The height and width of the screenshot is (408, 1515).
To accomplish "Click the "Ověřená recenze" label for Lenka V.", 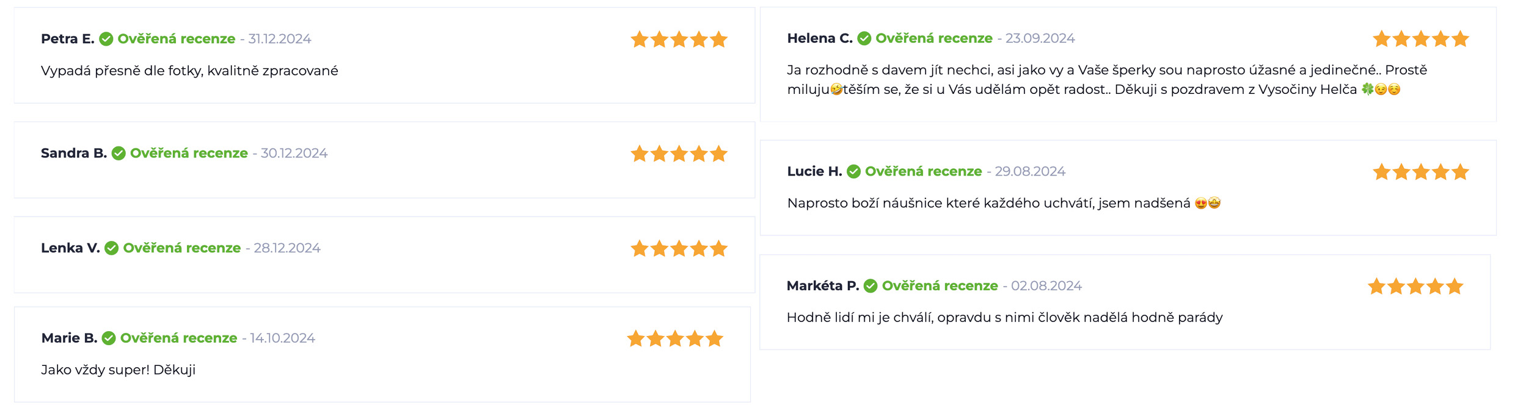I will point(182,248).
